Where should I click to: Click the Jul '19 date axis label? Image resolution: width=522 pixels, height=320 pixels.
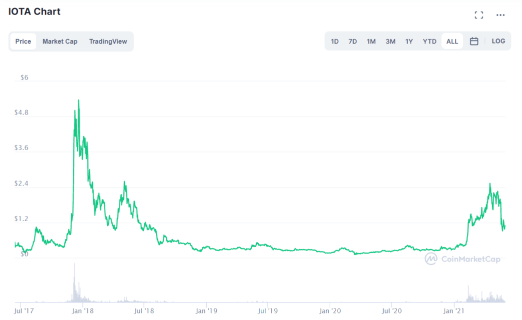point(268,311)
